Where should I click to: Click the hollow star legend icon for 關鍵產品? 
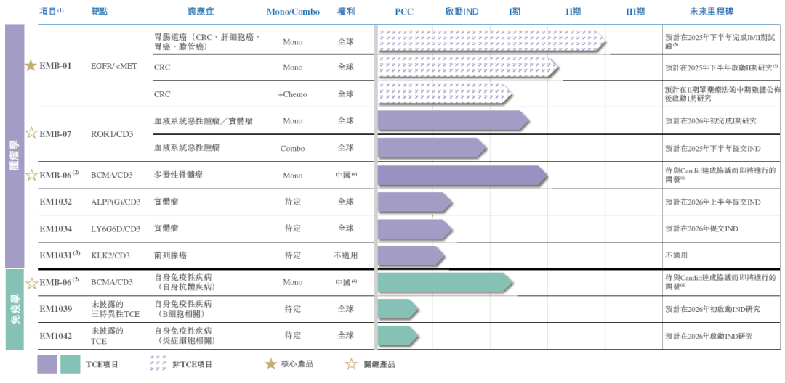352,363
